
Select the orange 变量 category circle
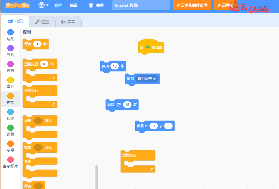[11, 144]
